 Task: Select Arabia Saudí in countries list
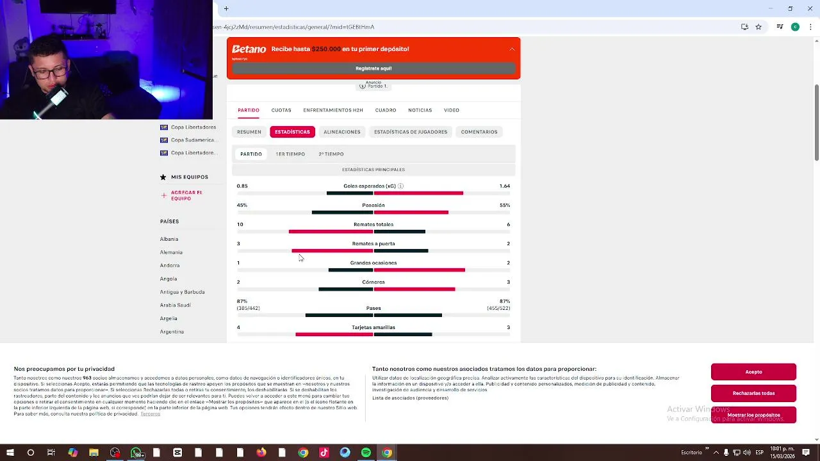176,305
